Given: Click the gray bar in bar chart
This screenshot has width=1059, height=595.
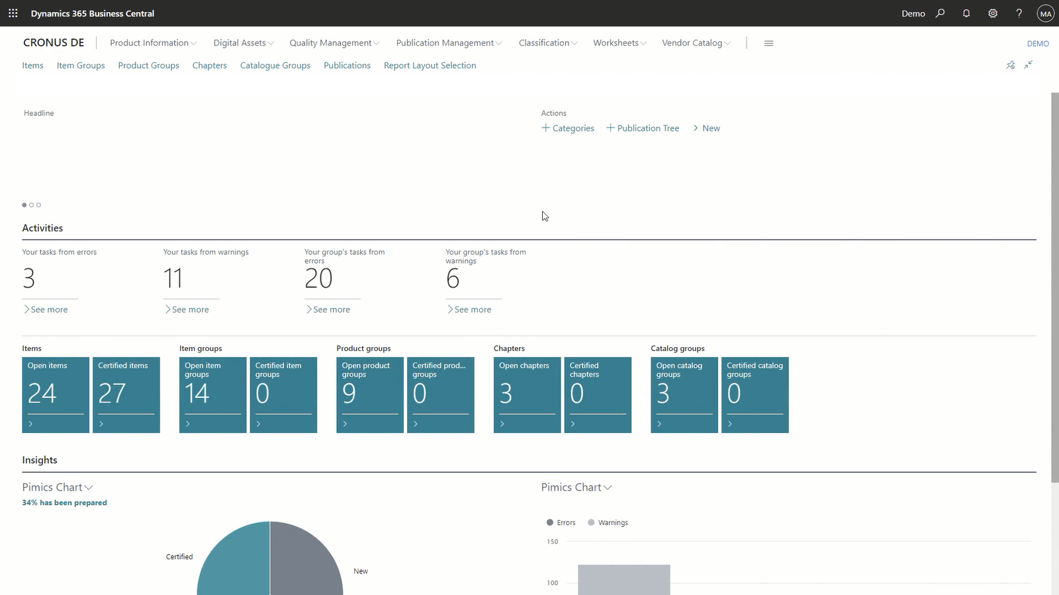Looking at the screenshot, I should 624,580.
